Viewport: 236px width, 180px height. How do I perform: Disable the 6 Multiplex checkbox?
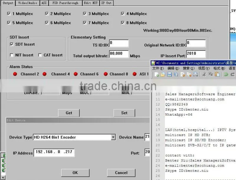point(47,23)
